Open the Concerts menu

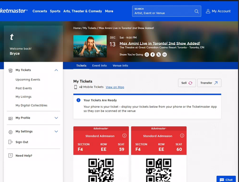click(40, 11)
